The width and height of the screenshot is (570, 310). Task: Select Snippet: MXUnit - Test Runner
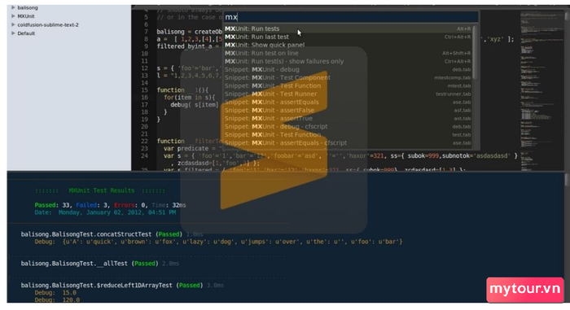[348, 94]
